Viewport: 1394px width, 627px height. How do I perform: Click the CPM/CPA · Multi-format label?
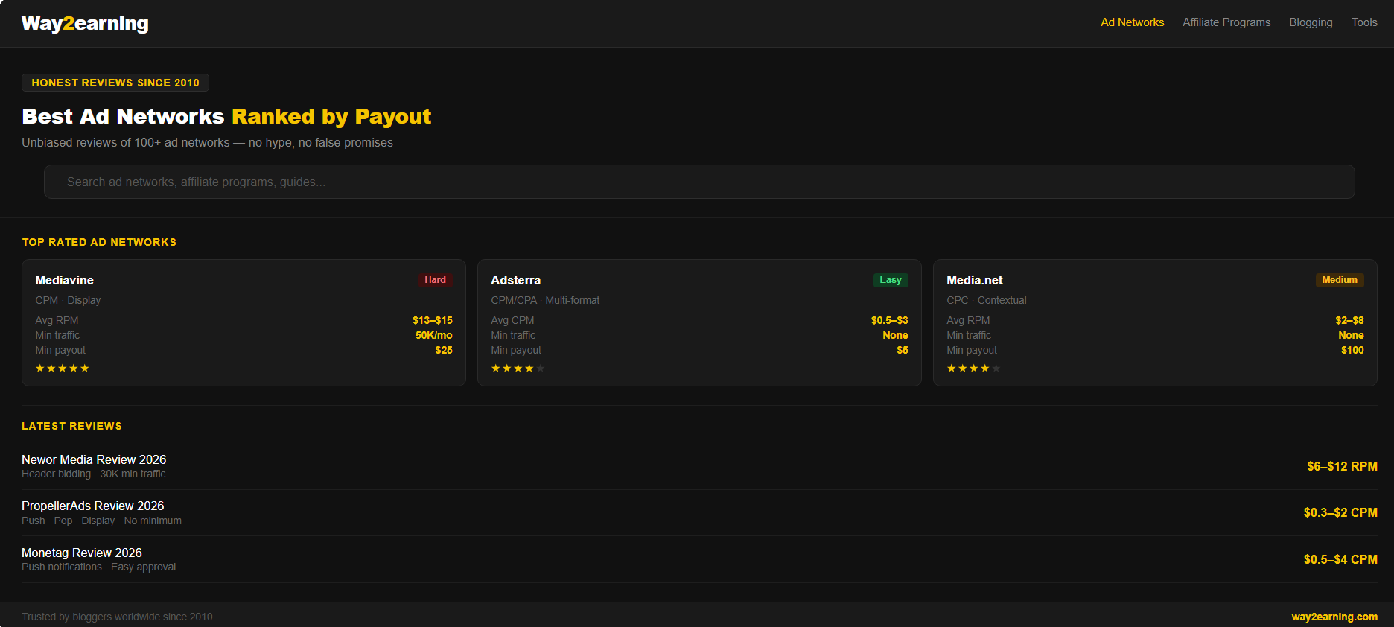(545, 300)
